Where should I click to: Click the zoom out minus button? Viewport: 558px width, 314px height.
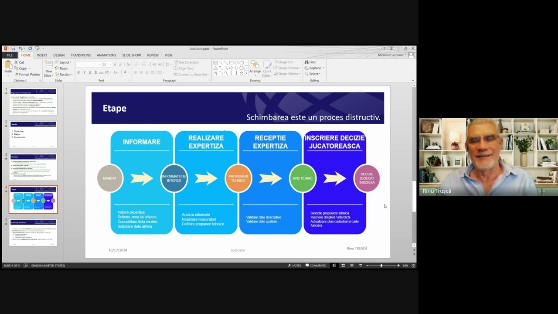pos(367,266)
